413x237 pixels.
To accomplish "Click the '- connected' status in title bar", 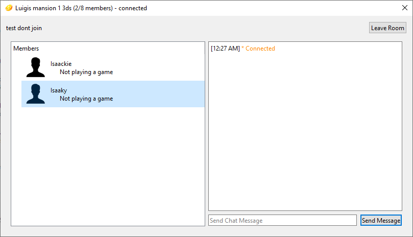I will (131, 8).
